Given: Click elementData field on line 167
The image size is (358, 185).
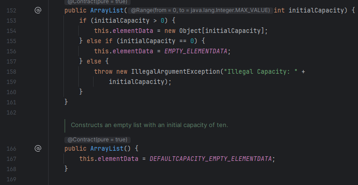Looking at the screenshot, I should click(x=118, y=159).
